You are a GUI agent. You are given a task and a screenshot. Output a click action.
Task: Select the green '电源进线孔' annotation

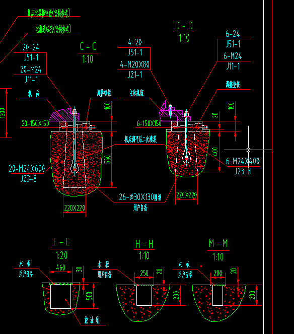pyautogui.click(x=53, y=29)
